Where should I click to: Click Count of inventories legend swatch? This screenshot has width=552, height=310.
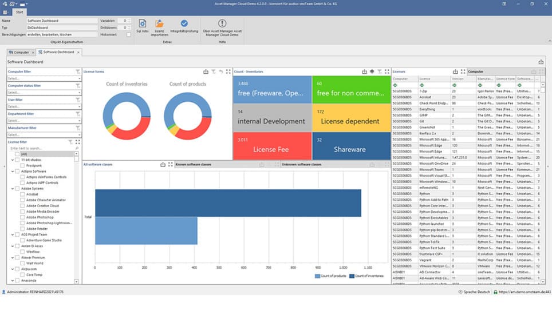click(352, 276)
